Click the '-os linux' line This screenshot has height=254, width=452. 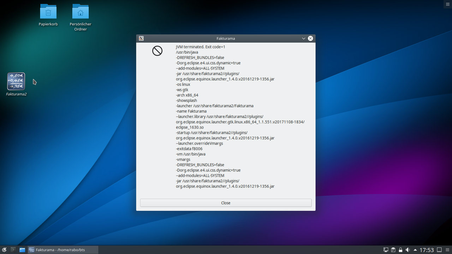coord(183,84)
